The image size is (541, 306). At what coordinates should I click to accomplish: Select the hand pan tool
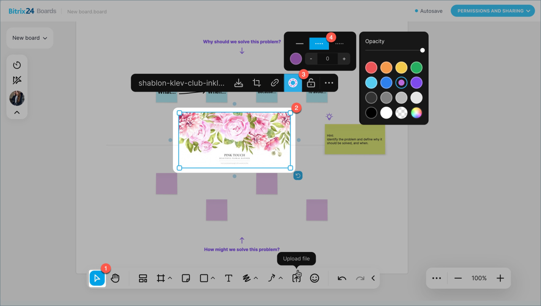coord(115,278)
